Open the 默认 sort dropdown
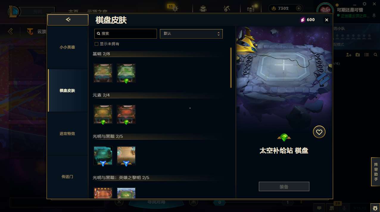380x212 pixels. tap(191, 34)
